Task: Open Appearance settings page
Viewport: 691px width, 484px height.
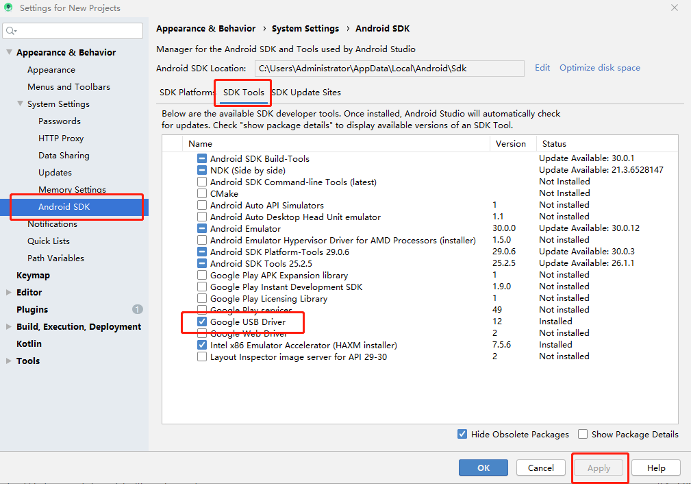Action: pyautogui.click(x=51, y=70)
